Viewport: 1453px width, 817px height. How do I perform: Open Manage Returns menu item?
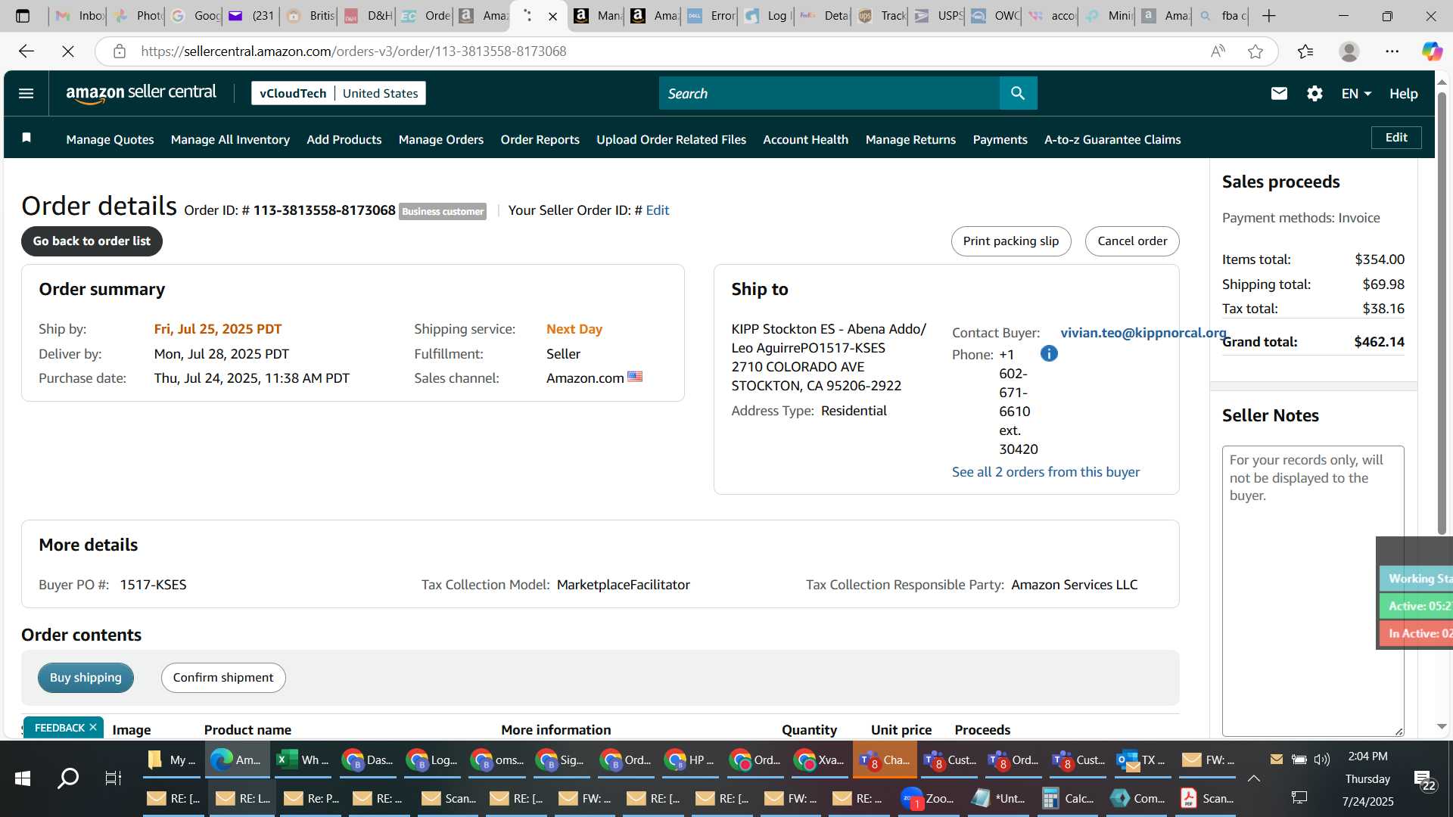[910, 139]
